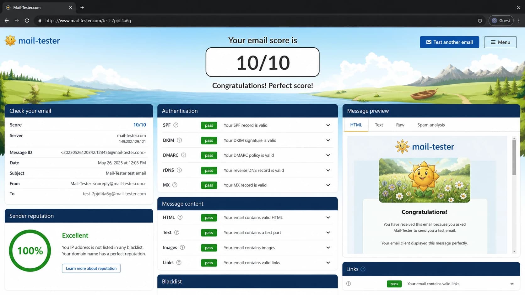
Task: Open Text row help question mark icon
Action: [x=177, y=232]
